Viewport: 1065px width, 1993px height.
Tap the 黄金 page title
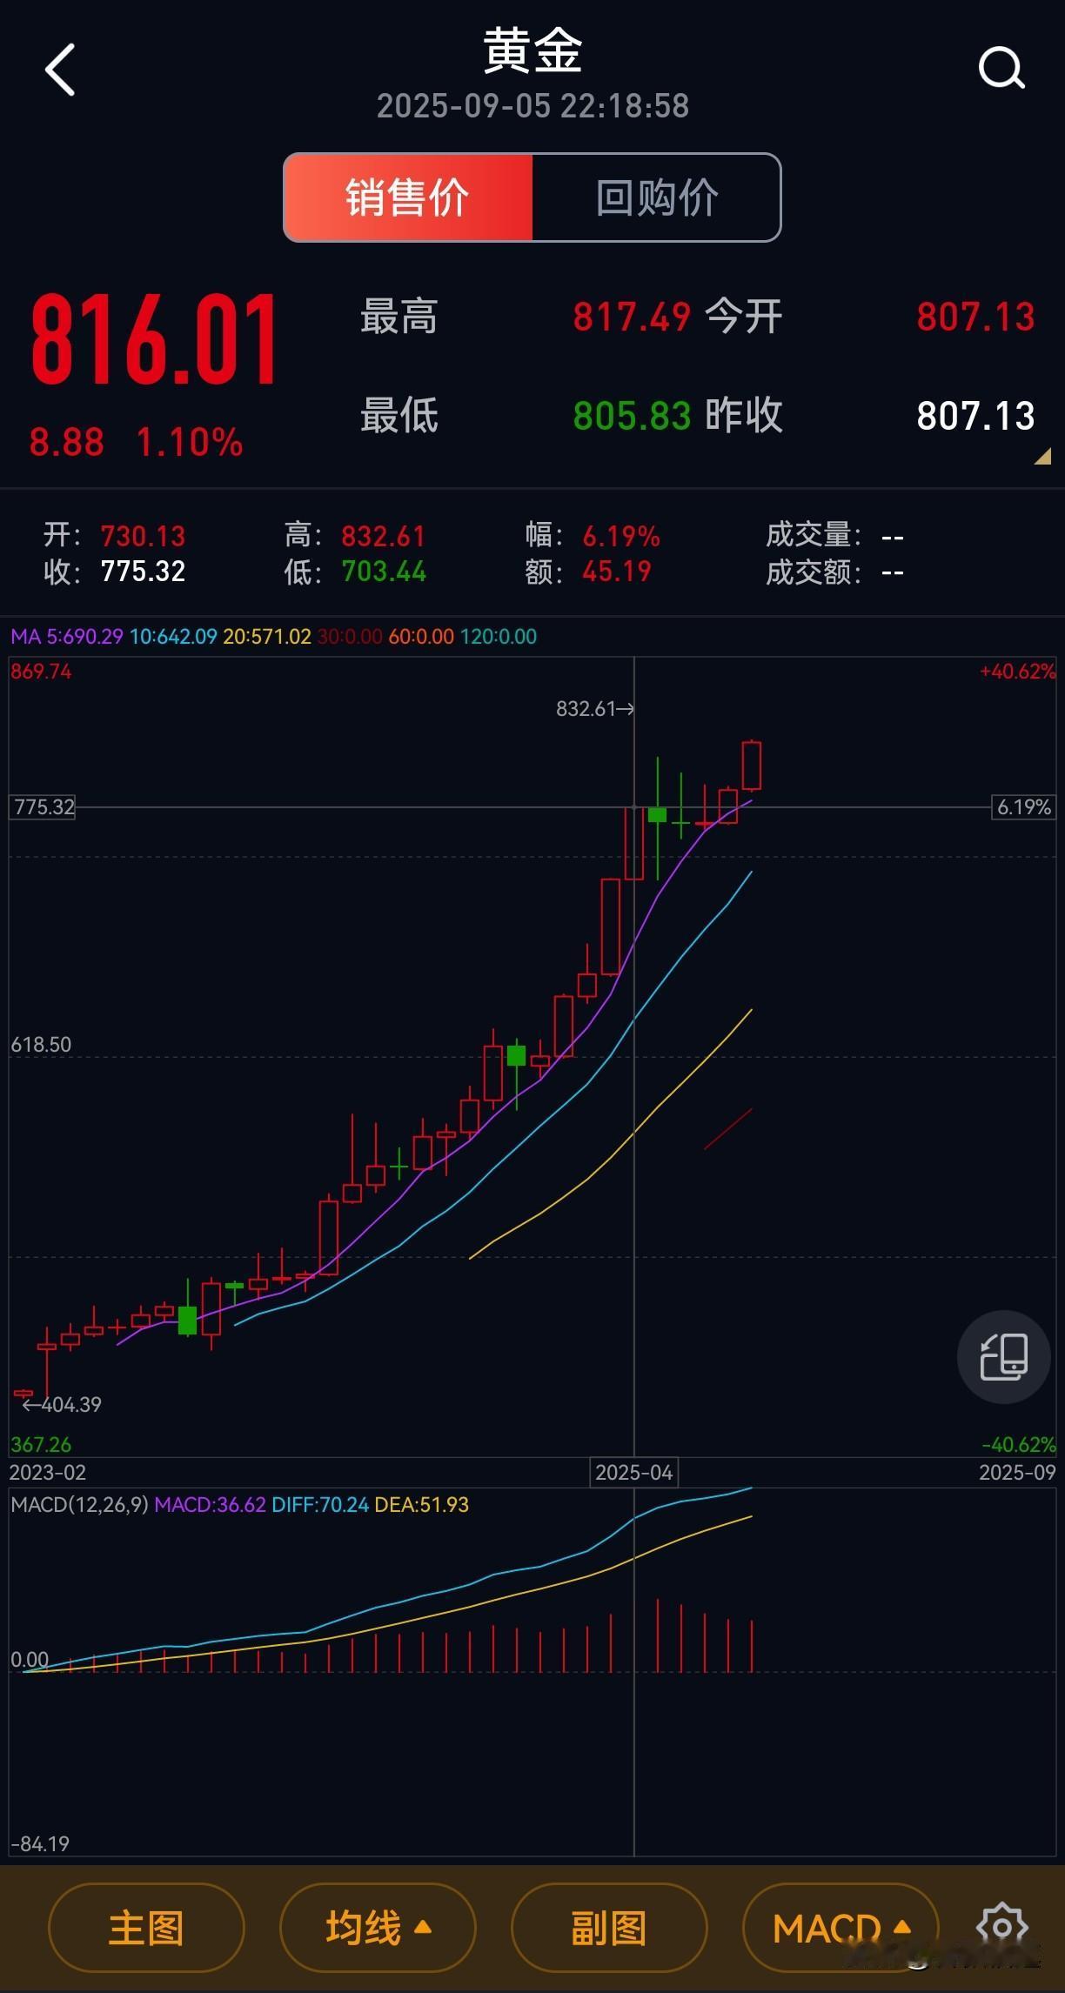click(x=532, y=50)
